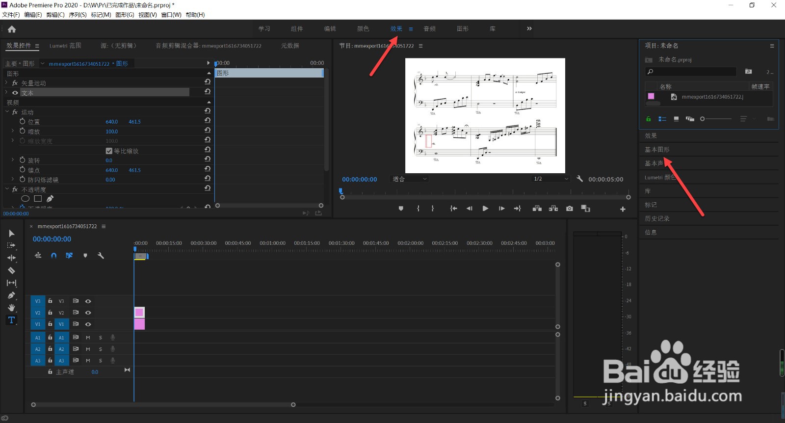This screenshot has width=785, height=423.
Task: Select the Type tool
Action: (11, 320)
